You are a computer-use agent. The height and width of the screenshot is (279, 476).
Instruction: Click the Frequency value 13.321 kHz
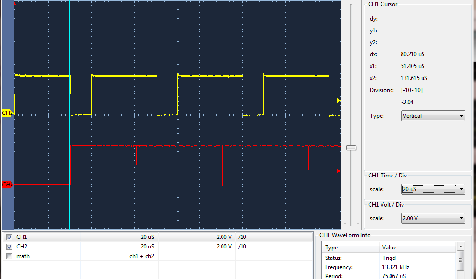396,267
